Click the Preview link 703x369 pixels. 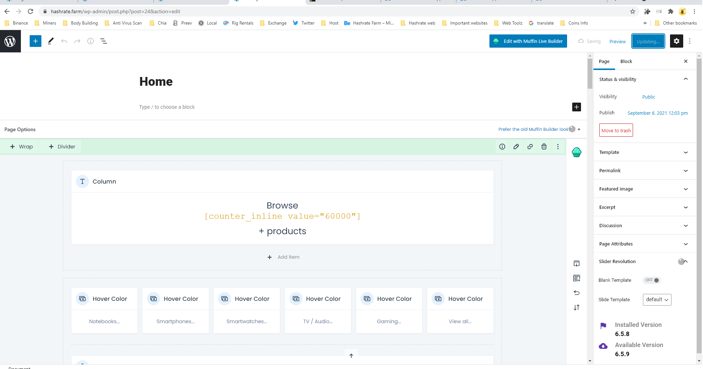(x=618, y=41)
